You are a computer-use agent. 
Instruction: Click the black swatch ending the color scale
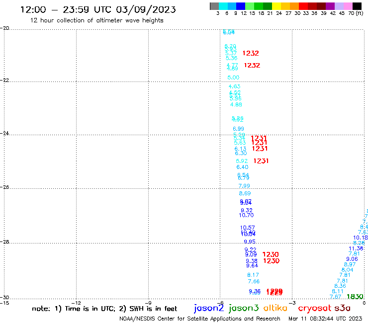tap(357, 6)
